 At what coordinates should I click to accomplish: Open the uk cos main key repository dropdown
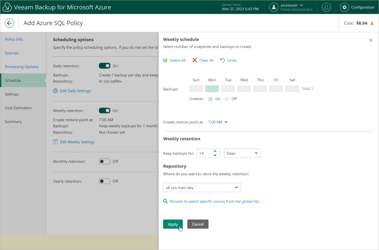[202, 188]
